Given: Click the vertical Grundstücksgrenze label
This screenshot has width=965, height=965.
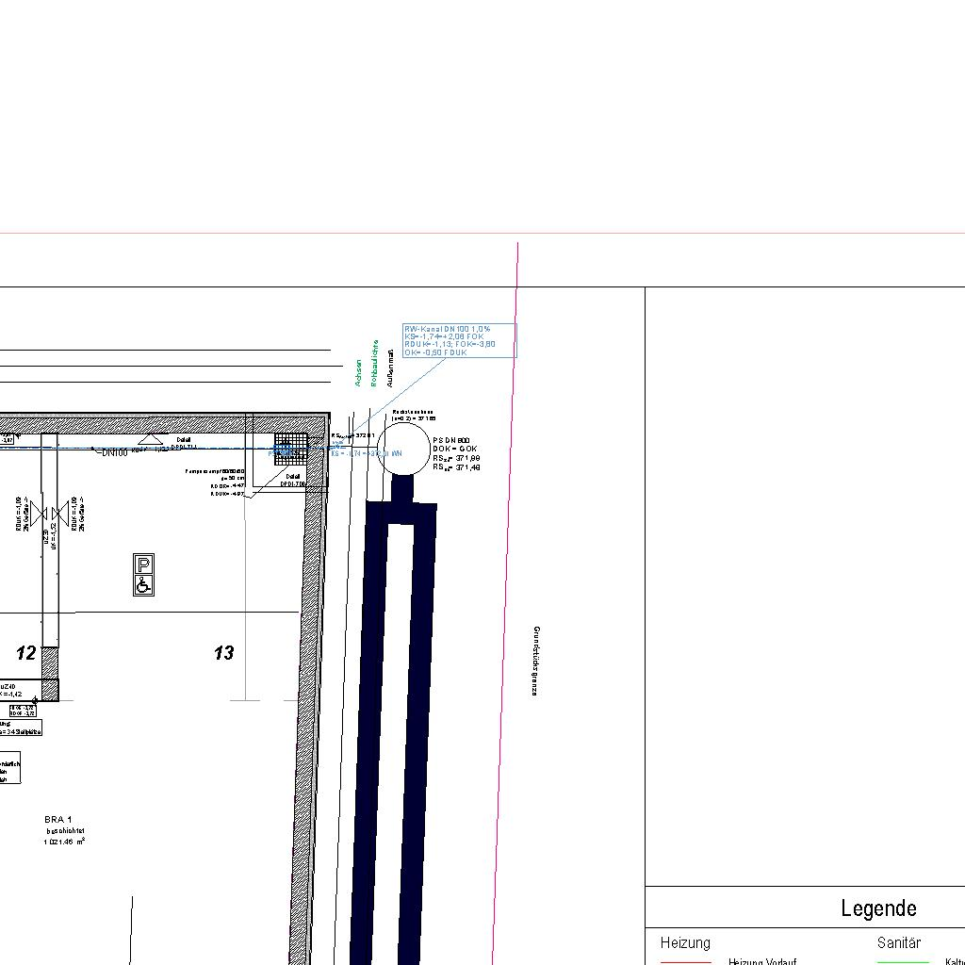Looking at the screenshot, I should [x=535, y=661].
